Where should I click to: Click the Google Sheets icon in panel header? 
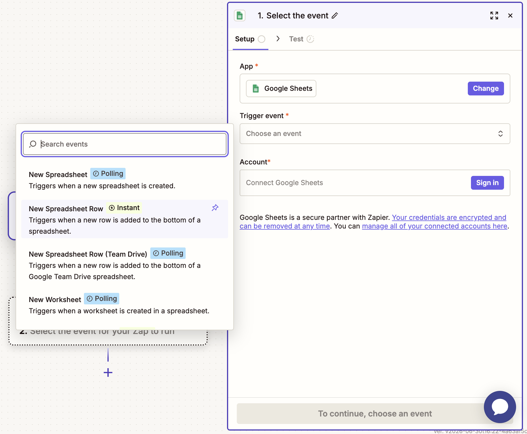(x=240, y=16)
